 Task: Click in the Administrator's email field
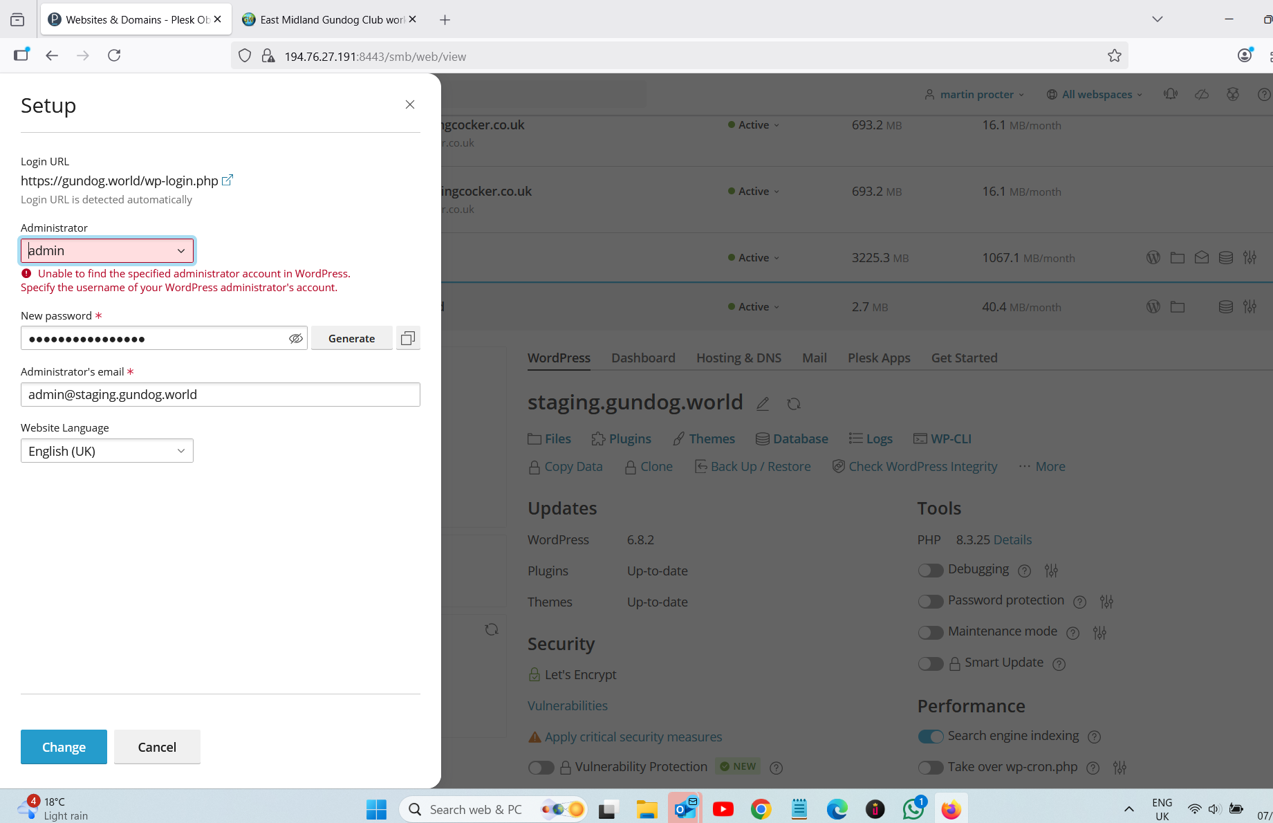[221, 395]
